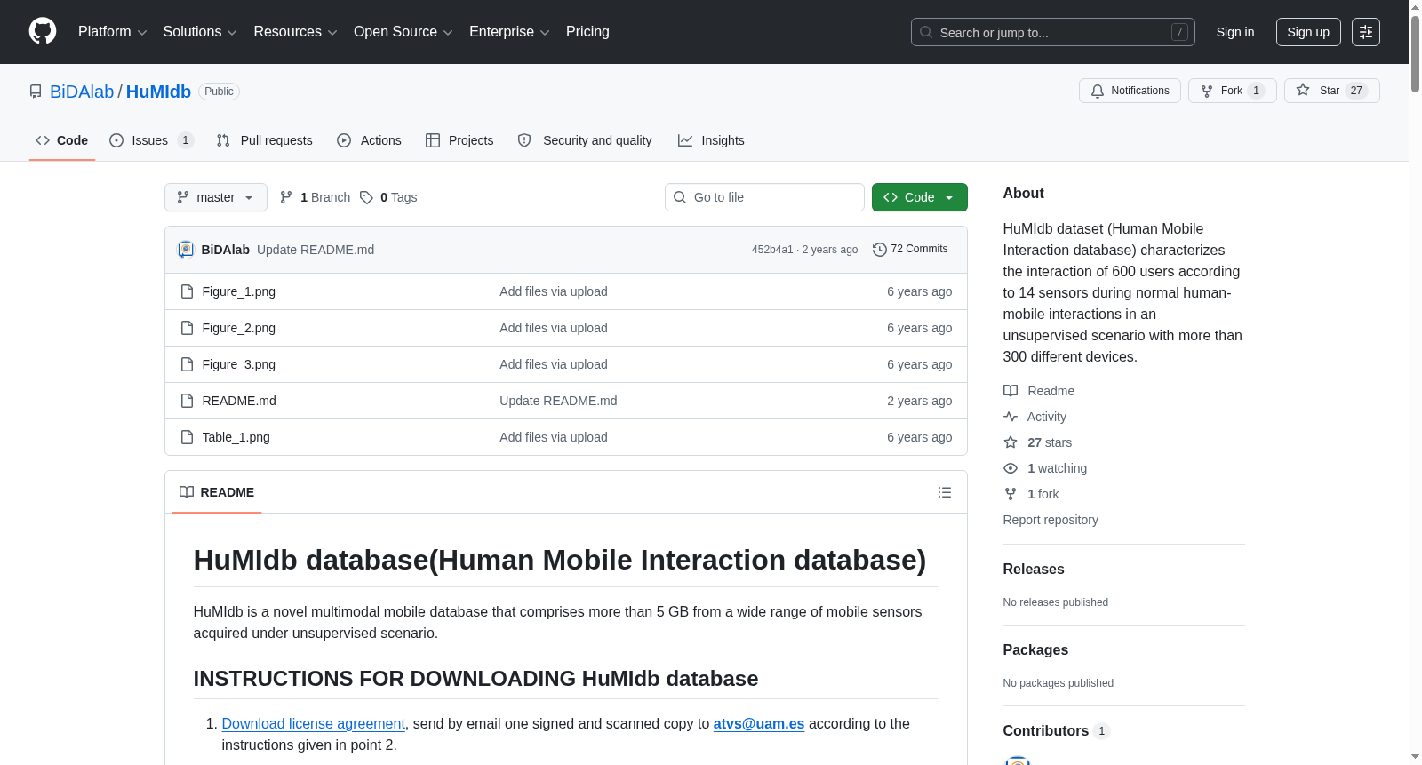Open the README.md file name

[239, 401]
